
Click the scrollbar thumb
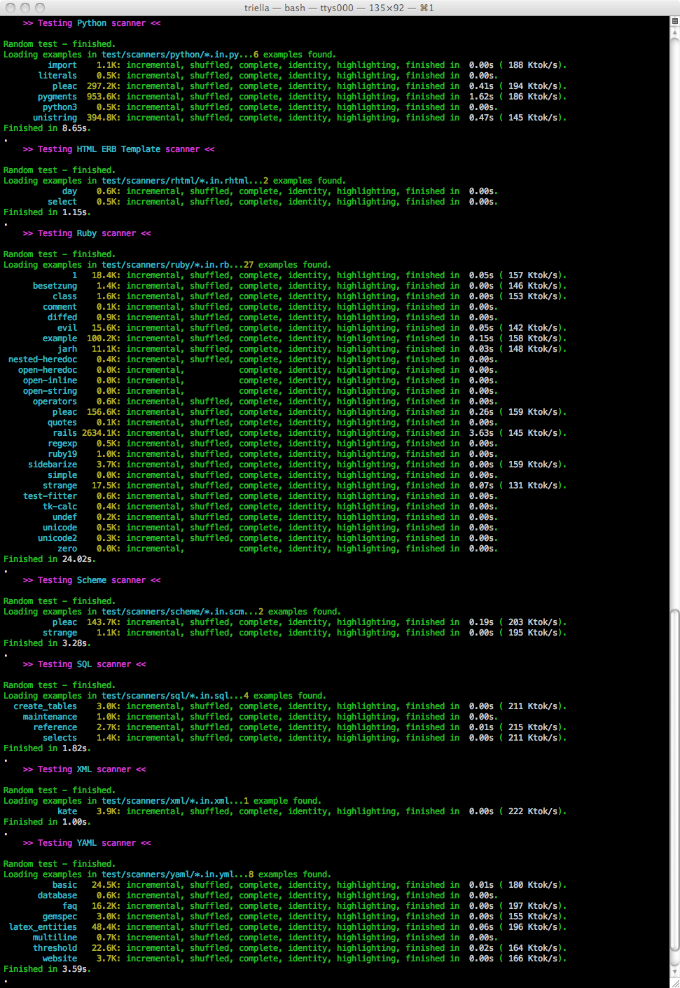(674, 779)
